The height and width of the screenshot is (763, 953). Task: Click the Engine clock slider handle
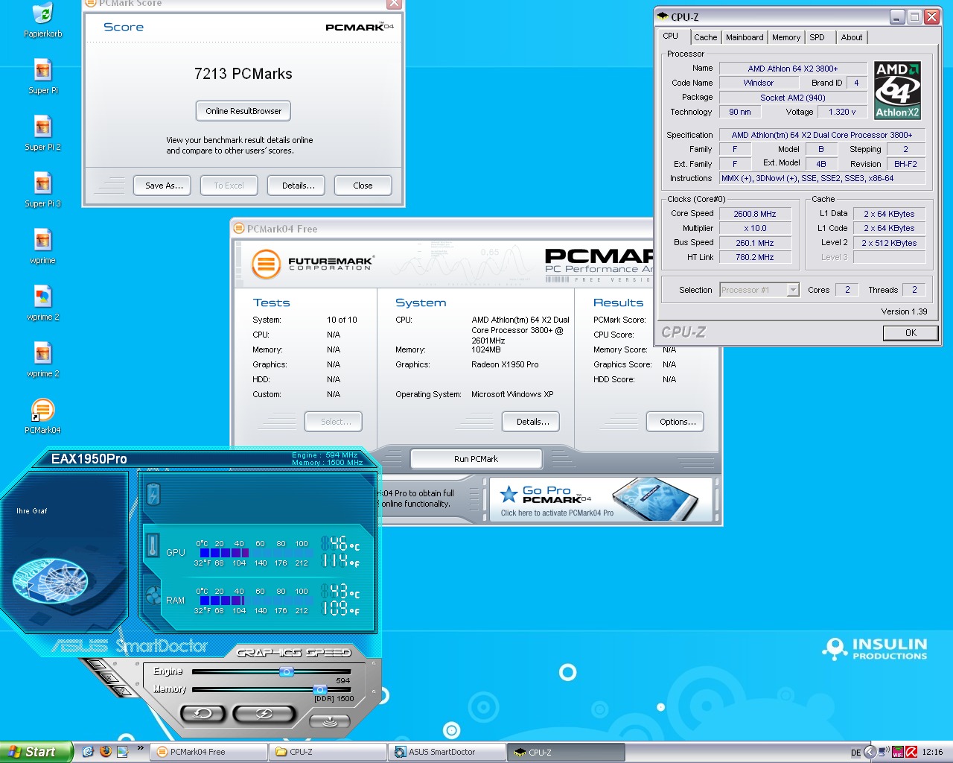(x=287, y=671)
